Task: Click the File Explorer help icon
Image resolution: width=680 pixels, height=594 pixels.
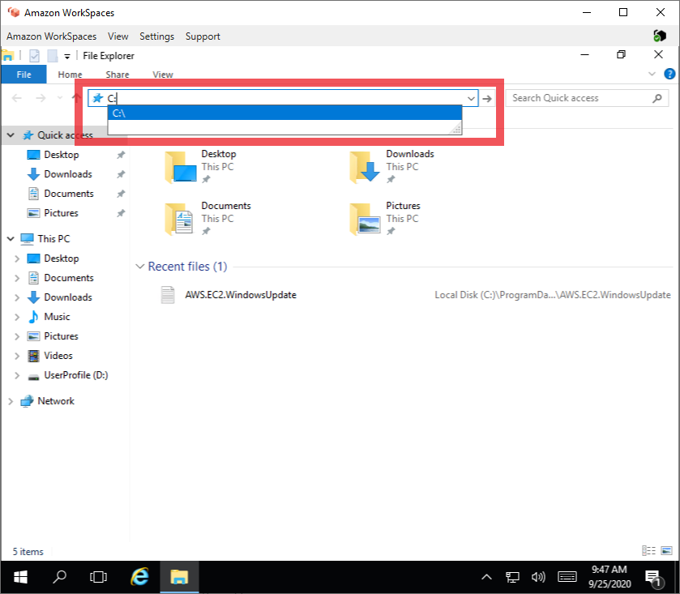Action: point(669,74)
